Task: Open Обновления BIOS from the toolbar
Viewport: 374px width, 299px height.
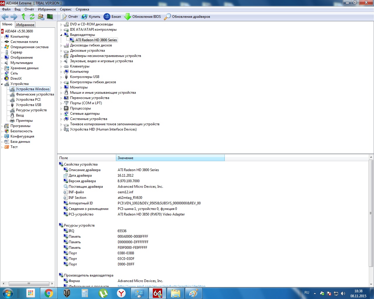Action: (x=143, y=17)
